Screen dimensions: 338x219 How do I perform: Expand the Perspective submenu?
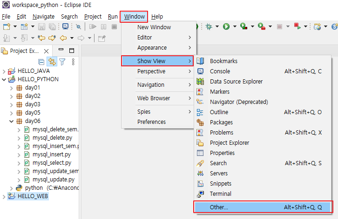(x=158, y=71)
